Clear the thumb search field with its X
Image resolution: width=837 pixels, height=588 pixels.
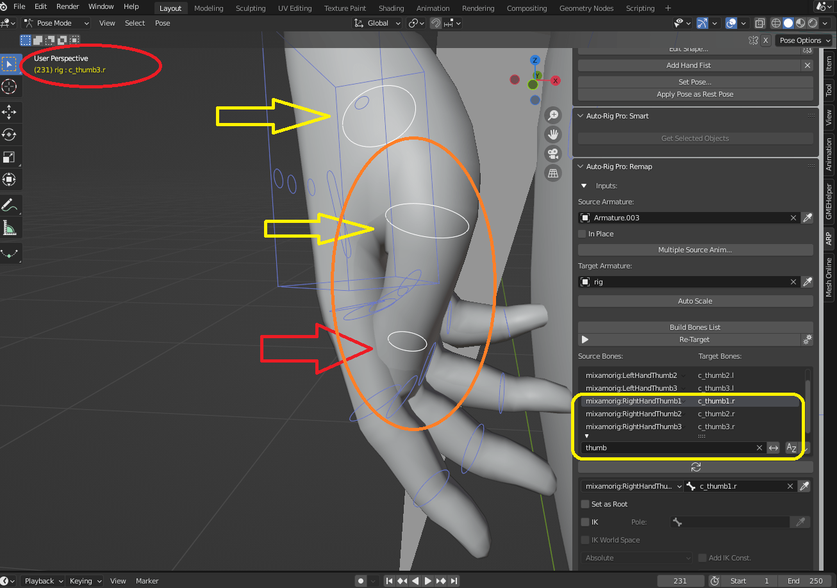(759, 448)
